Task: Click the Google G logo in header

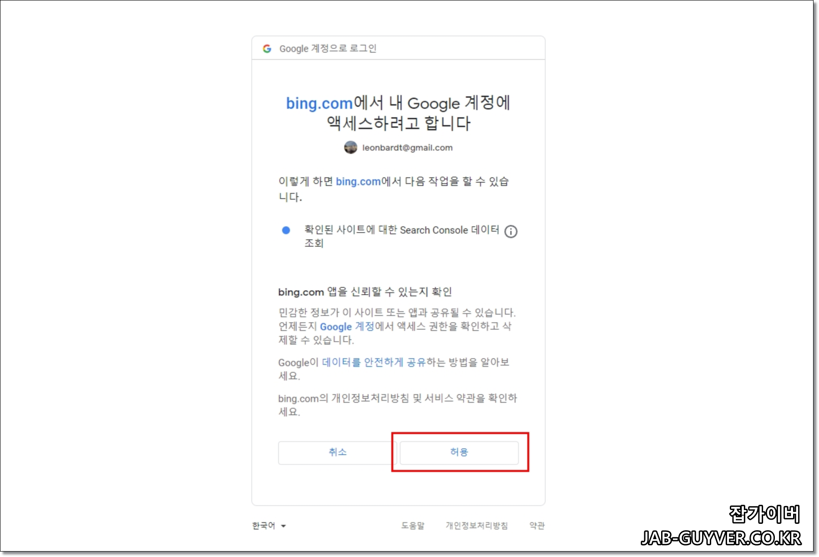Action: click(267, 49)
